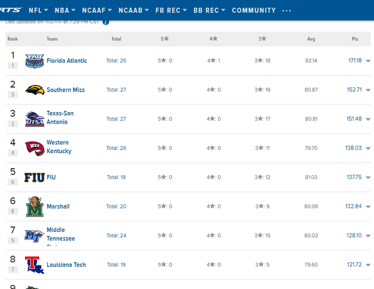The width and height of the screenshot is (374, 289).
Task: Expand Texas-San Antonio row details arrow
Action: (x=368, y=119)
